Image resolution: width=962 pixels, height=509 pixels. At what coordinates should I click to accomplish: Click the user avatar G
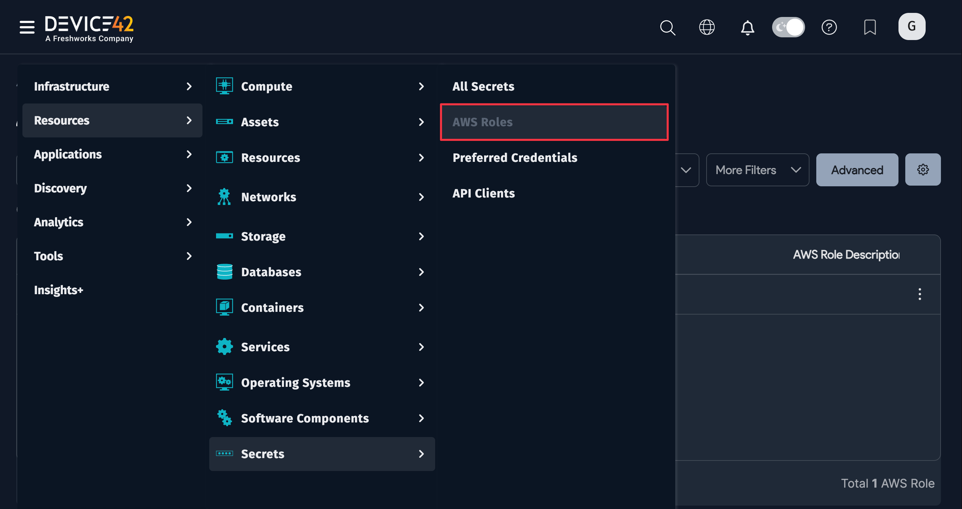(x=912, y=26)
